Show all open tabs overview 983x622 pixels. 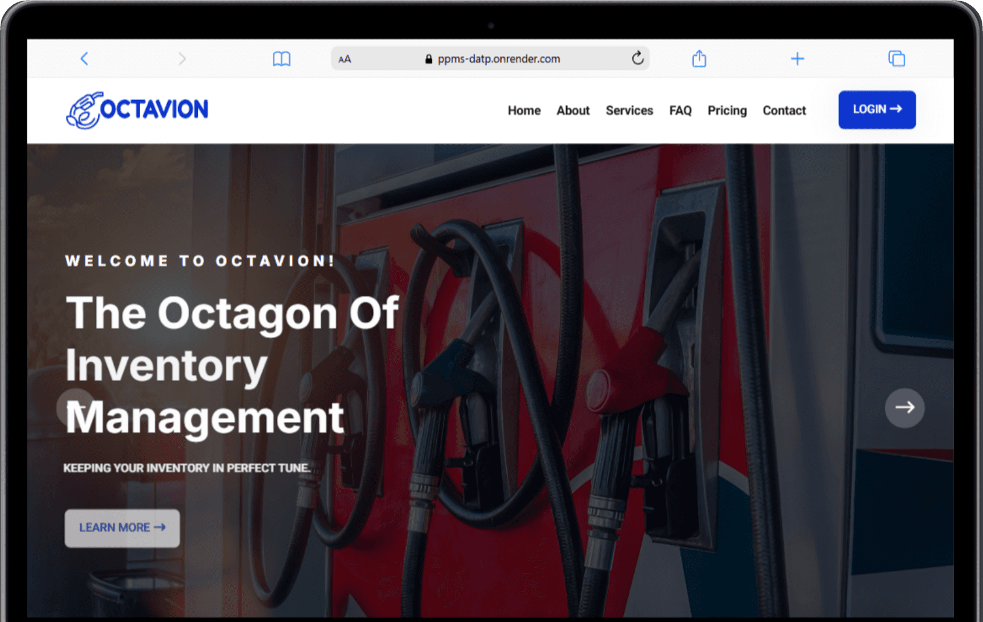tap(897, 58)
